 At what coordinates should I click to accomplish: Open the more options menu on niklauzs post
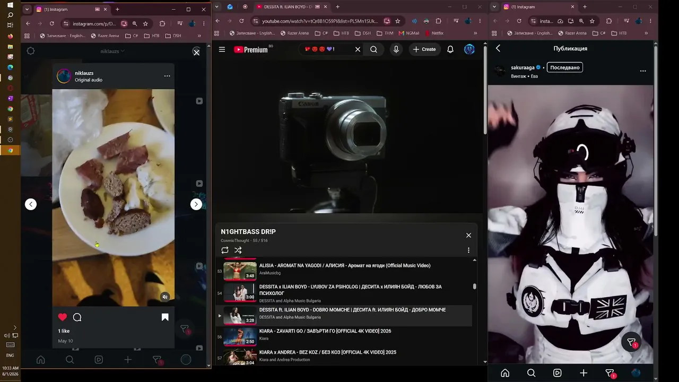point(167,76)
